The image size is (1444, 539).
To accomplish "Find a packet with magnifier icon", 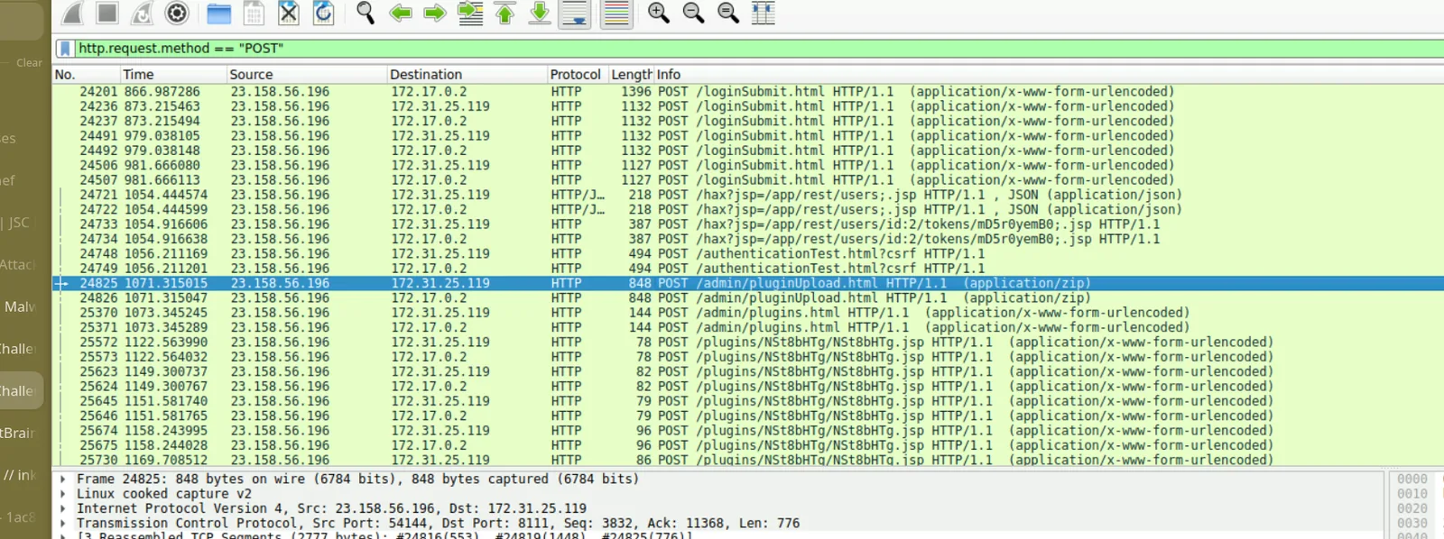I will (x=366, y=13).
